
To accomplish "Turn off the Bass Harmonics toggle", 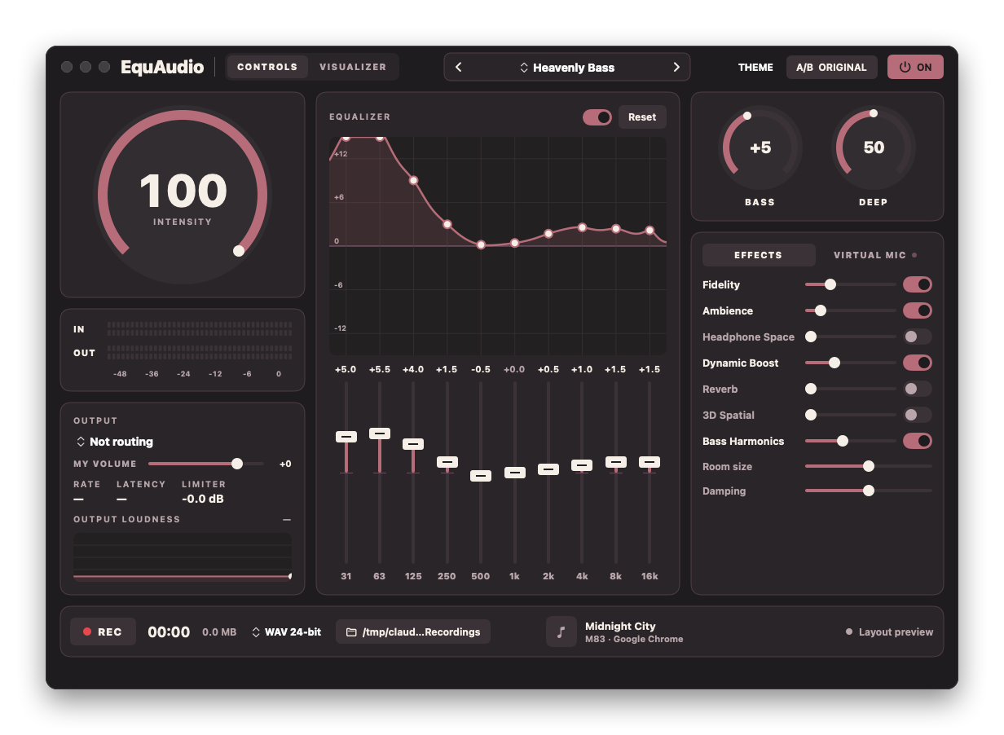I will pos(917,441).
